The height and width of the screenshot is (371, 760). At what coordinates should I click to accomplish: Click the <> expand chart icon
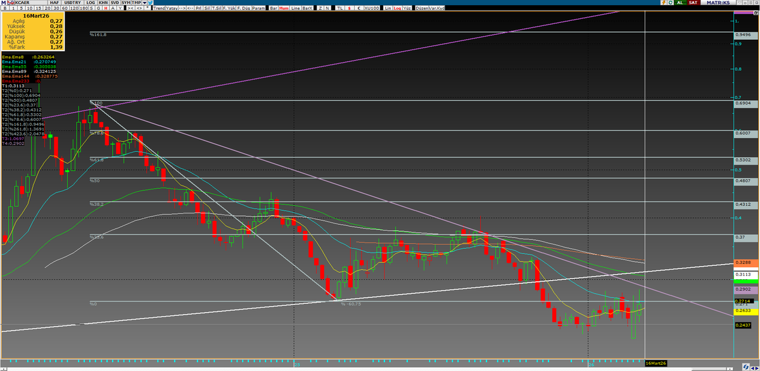coord(139,8)
